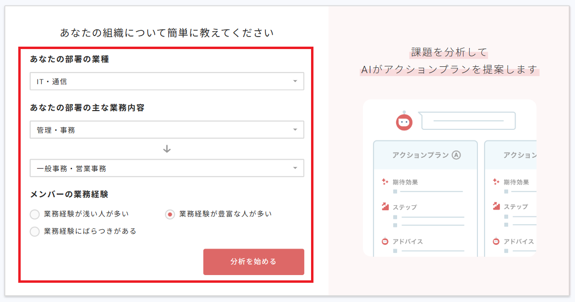Click the robot アドバイス icon on the second plan card
Screen dimensions: 575x302
pyautogui.click(x=496, y=241)
